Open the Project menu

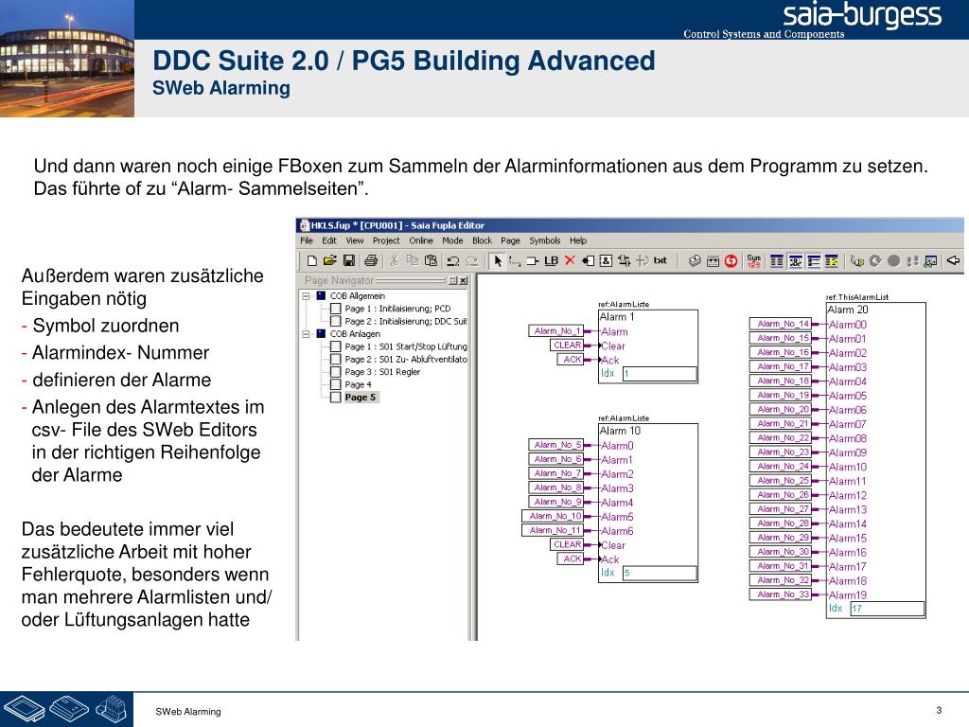pyautogui.click(x=386, y=240)
